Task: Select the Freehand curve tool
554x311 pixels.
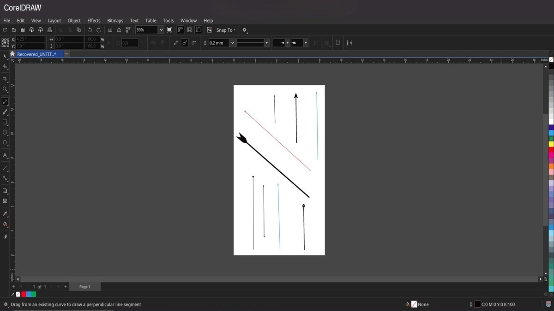Action: click(5, 102)
